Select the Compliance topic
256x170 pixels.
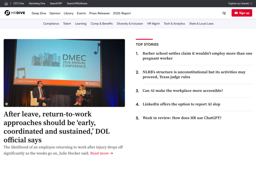(51, 24)
